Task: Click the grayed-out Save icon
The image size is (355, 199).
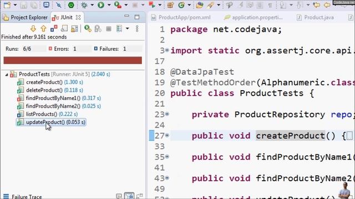Action: tap(23, 5)
